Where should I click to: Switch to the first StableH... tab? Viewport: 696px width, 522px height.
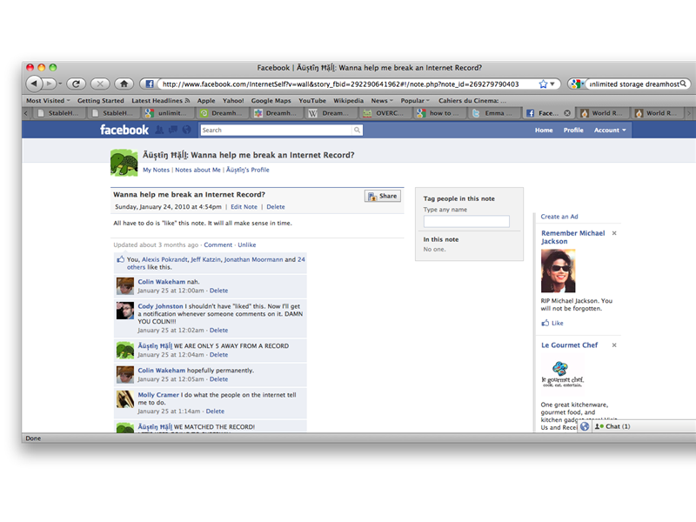pyautogui.click(x=57, y=113)
